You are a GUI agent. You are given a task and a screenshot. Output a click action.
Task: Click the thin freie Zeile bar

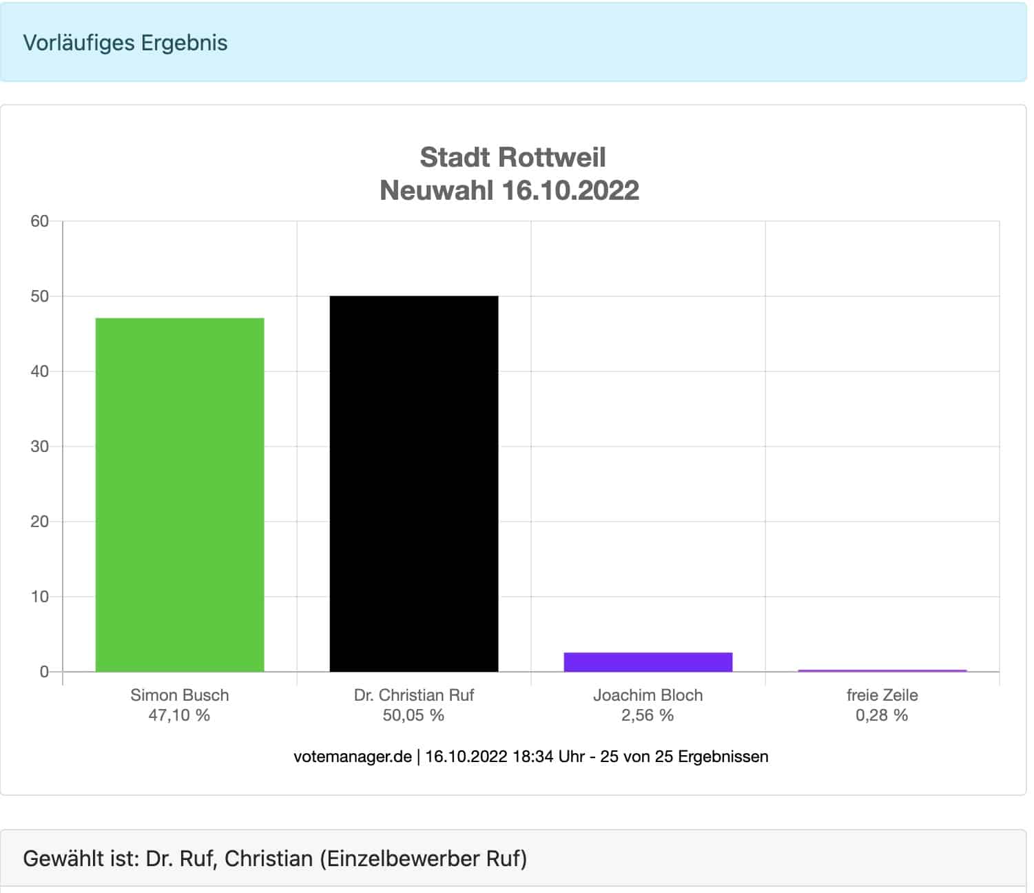tap(882, 670)
